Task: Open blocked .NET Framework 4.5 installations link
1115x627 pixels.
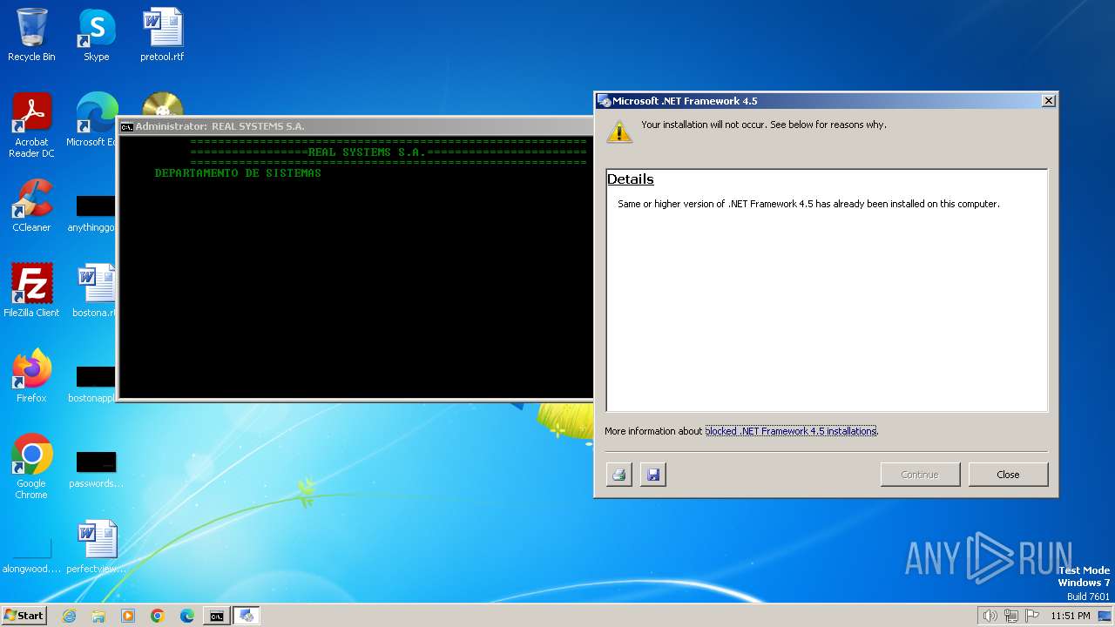Action: coord(791,431)
